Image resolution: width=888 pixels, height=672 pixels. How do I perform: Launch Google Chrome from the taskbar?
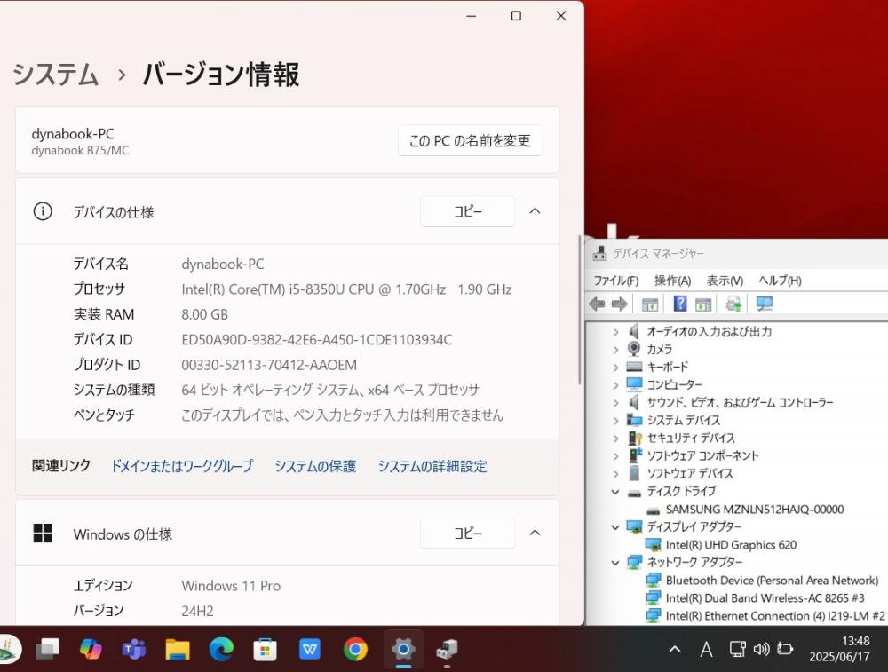355,649
